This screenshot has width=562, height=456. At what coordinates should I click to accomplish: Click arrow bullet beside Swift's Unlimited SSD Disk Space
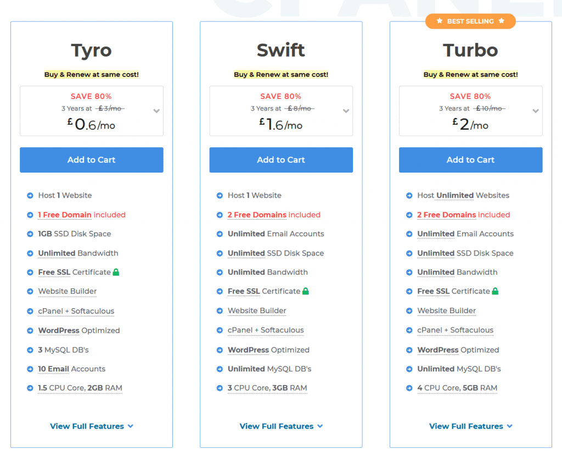(x=220, y=253)
